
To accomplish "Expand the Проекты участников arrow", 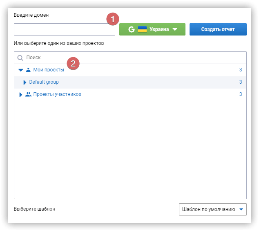I will click(x=21, y=95).
